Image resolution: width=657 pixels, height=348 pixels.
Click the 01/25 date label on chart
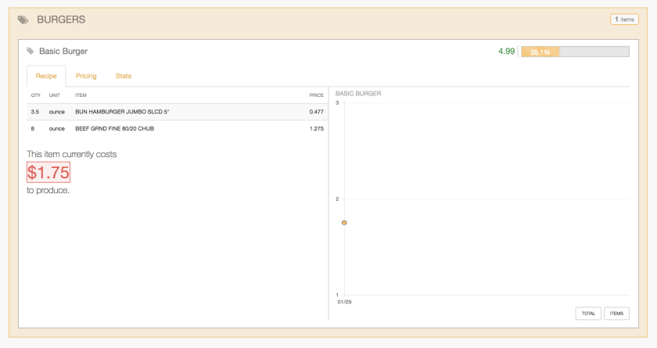[x=344, y=302]
